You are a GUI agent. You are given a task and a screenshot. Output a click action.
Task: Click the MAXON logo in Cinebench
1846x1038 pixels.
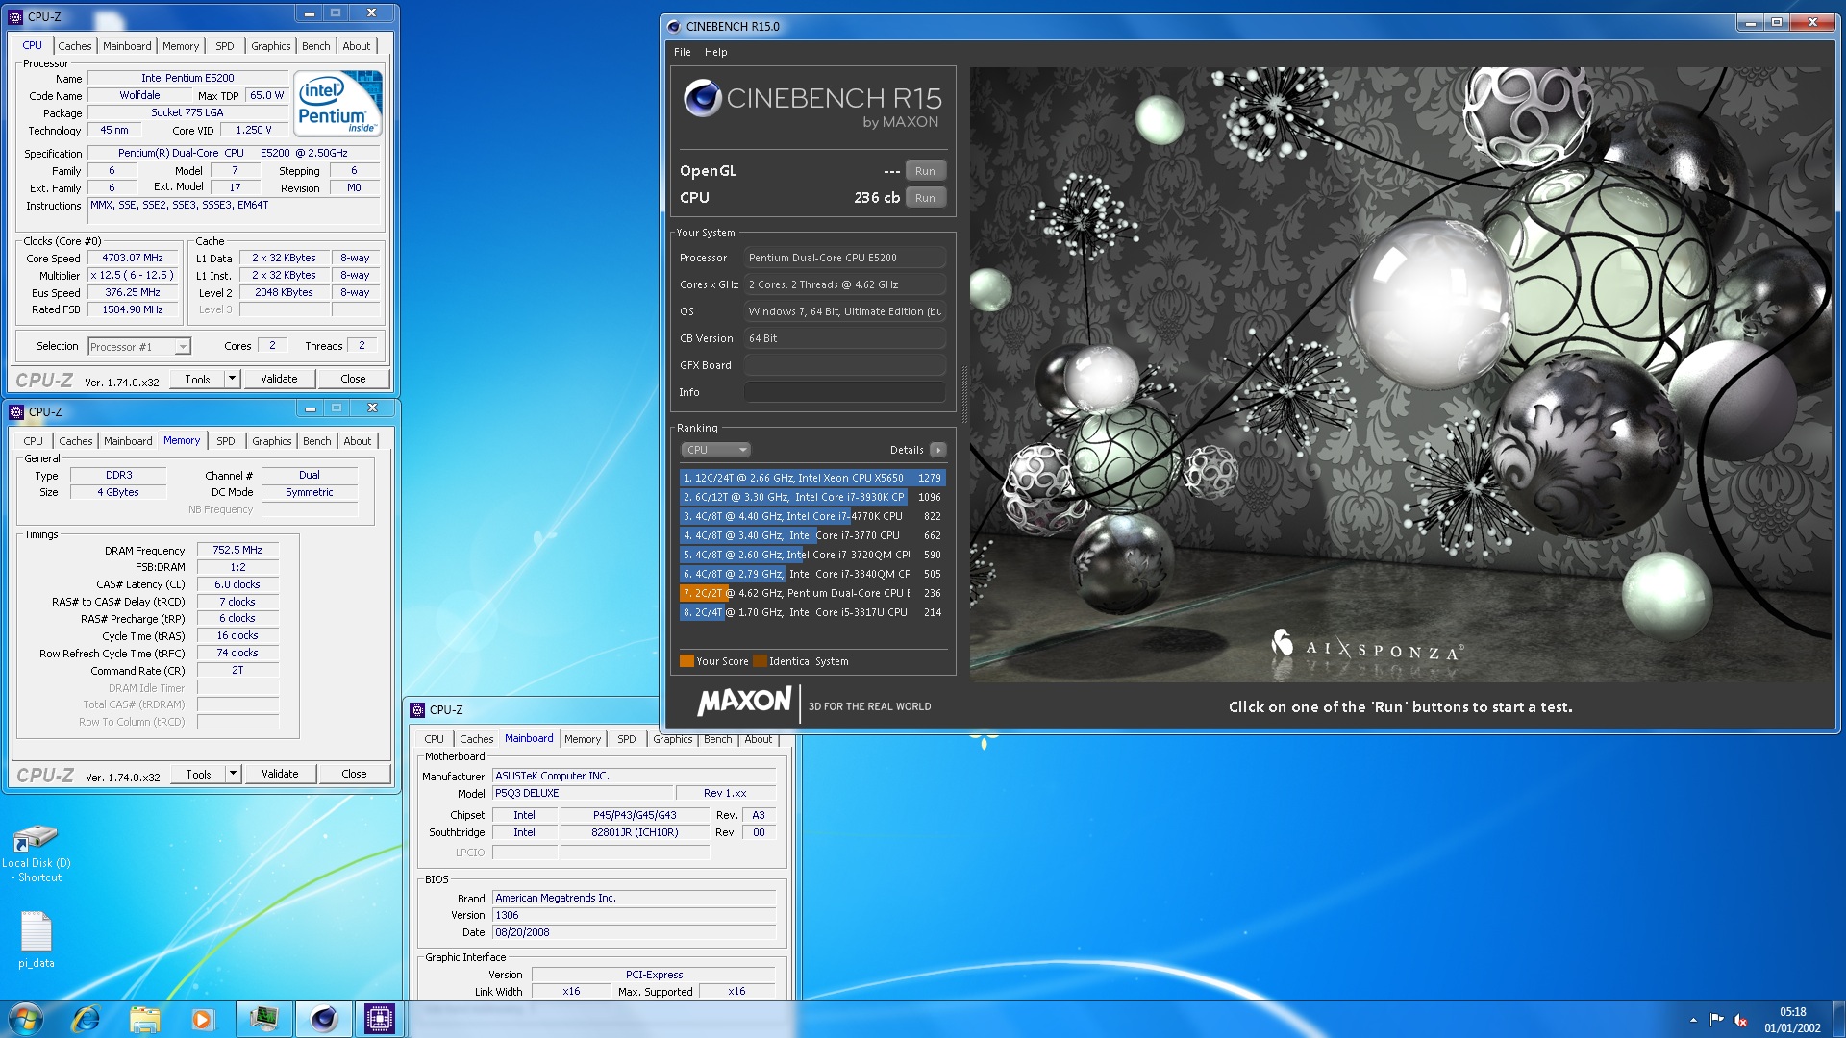point(744,702)
